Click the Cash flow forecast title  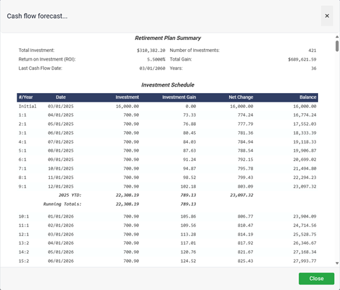[x=37, y=16]
